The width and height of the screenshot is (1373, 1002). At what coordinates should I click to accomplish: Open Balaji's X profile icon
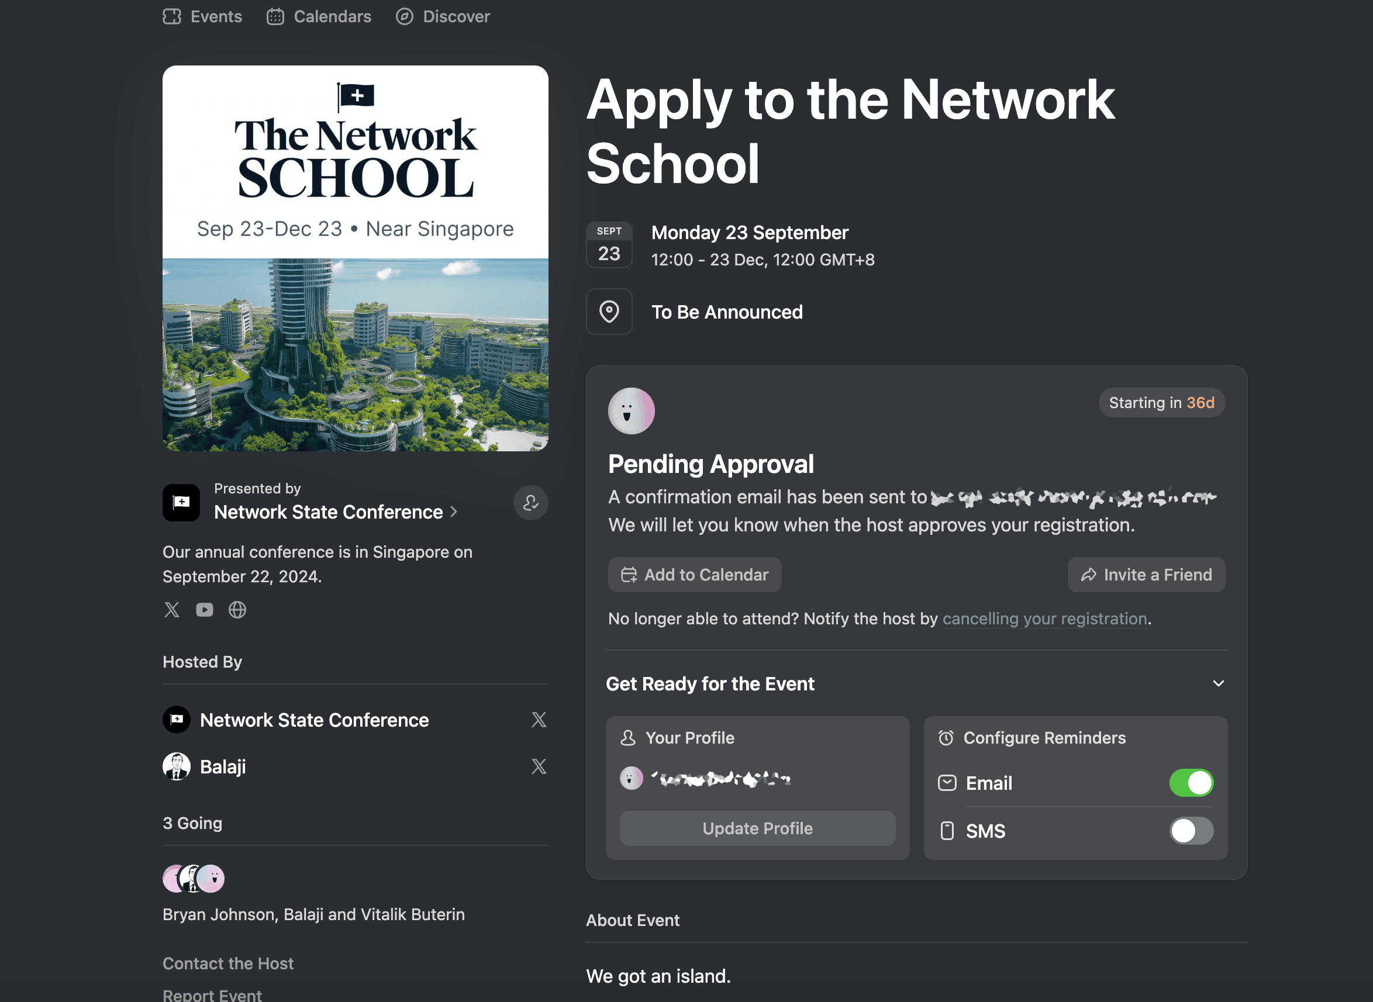point(539,766)
